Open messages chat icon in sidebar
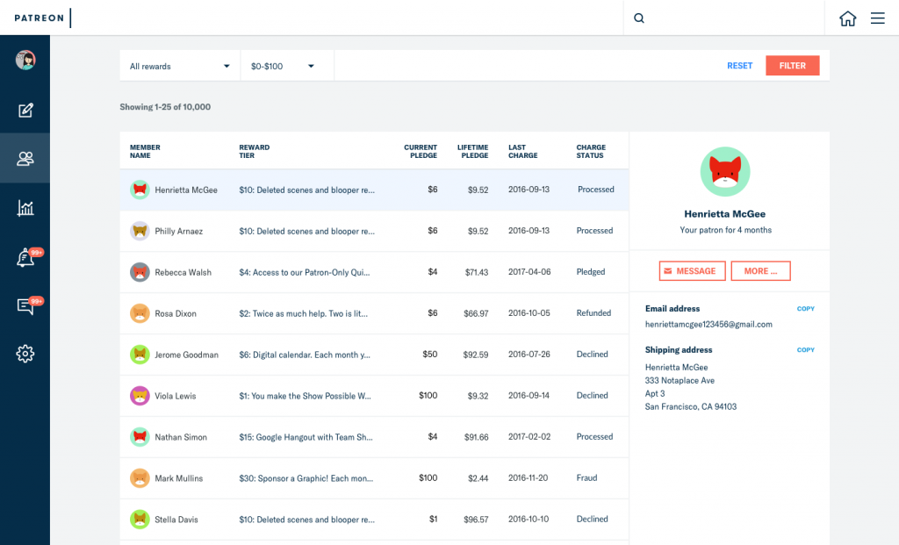The image size is (899, 545). pyautogui.click(x=27, y=305)
